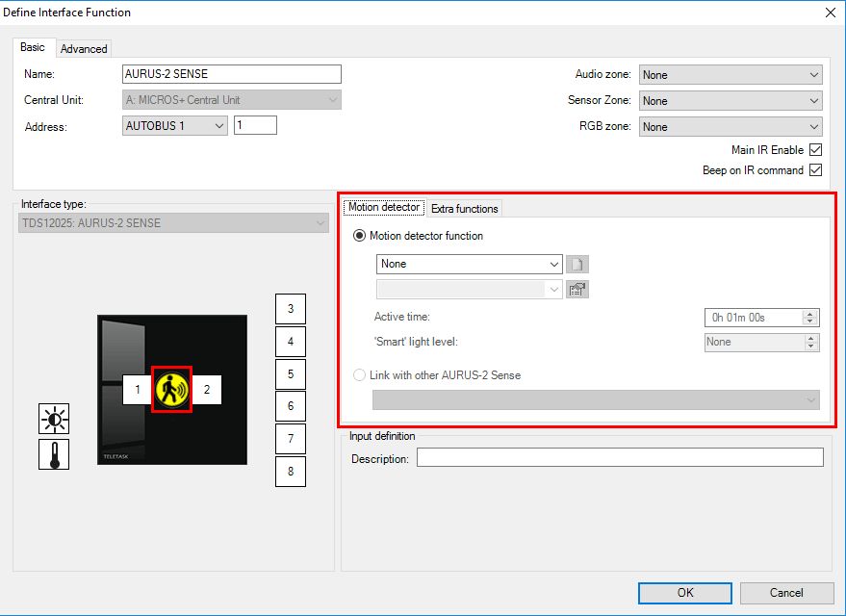Click the Description input field
This screenshot has height=616, width=846.
(620, 458)
